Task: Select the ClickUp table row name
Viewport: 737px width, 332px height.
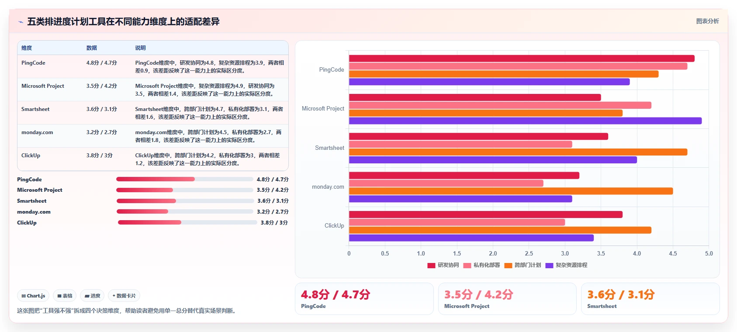Action: click(x=31, y=156)
